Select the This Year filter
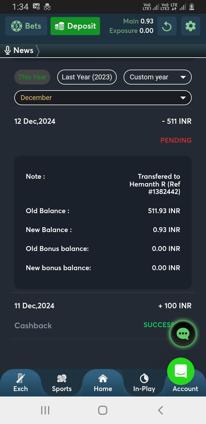This screenshot has width=206, height=424. pyautogui.click(x=32, y=77)
